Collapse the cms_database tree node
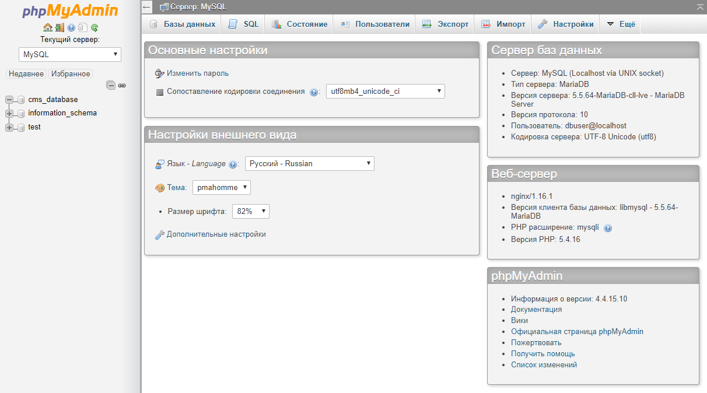This screenshot has width=707, height=393. (x=9, y=100)
